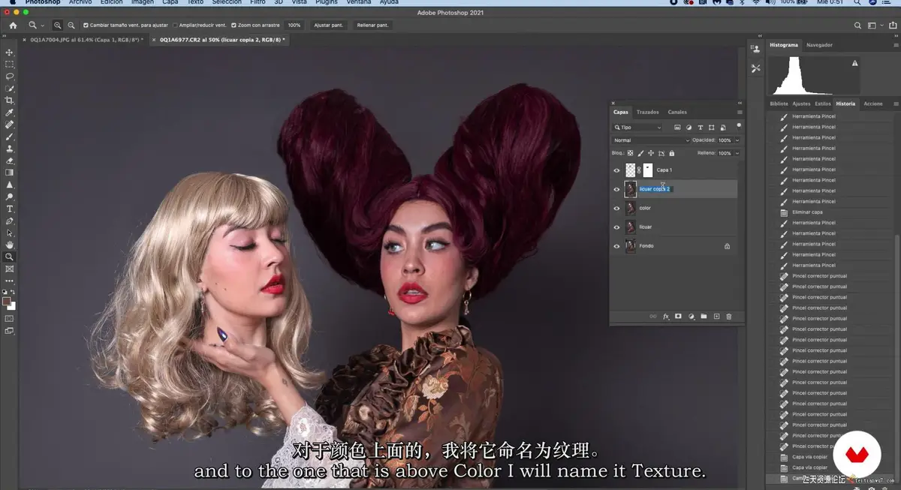Hide the Capa 1 layer

(x=616, y=170)
